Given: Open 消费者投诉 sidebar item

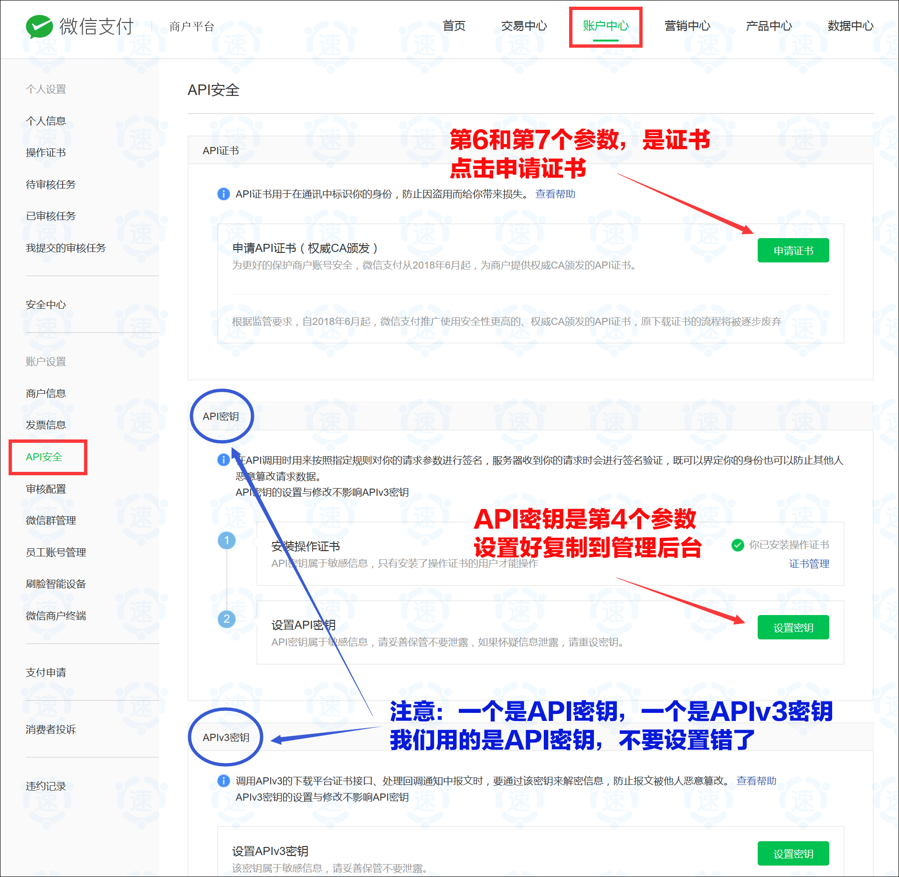Looking at the screenshot, I should coord(51,730).
